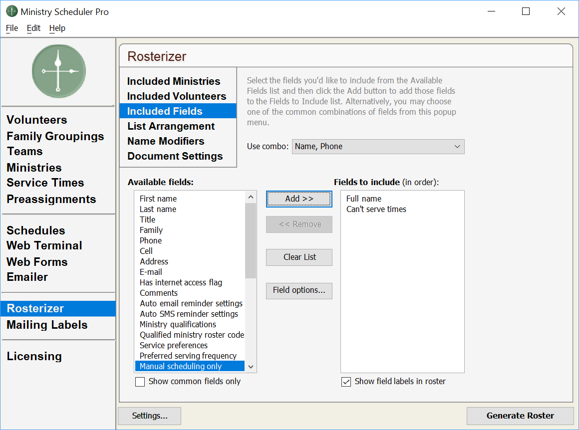Uncheck Show field labels in roster
This screenshot has height=430, width=579.
click(x=346, y=382)
